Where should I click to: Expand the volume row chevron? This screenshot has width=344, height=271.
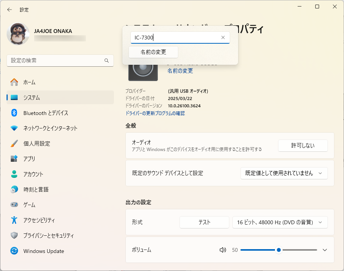(325, 250)
